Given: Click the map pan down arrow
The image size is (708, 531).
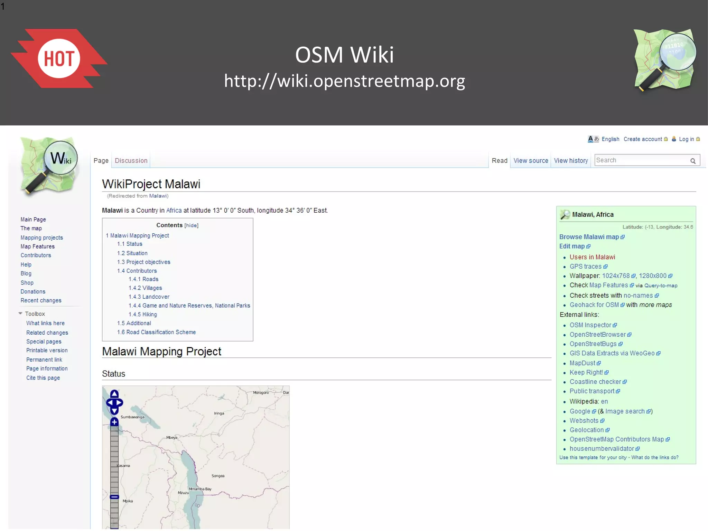Looking at the screenshot, I should click(114, 411).
